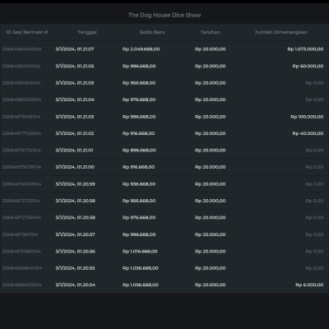This screenshot has height=329, width=329.
Task: Select session ID 32684879159104
Action: click(x=21, y=117)
